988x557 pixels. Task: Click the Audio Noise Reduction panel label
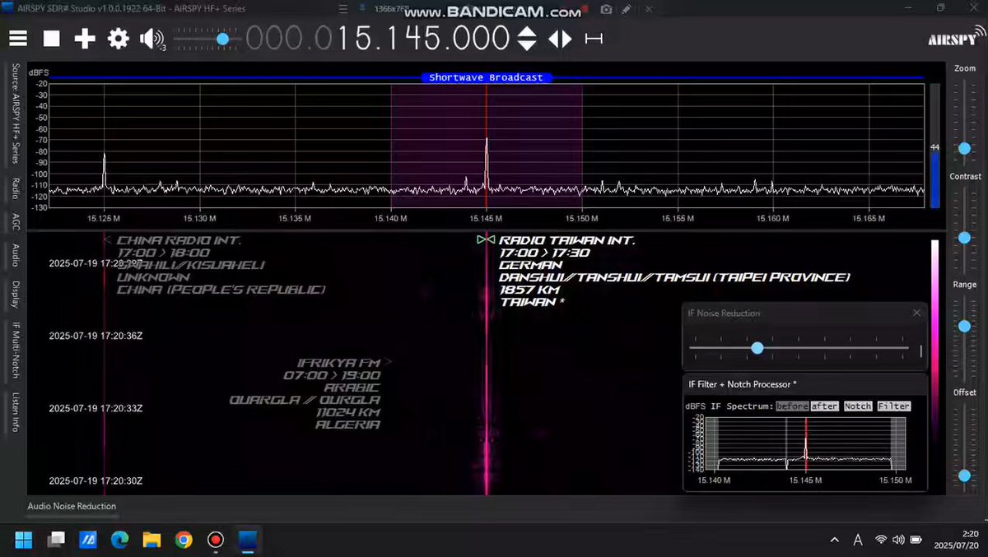72,506
